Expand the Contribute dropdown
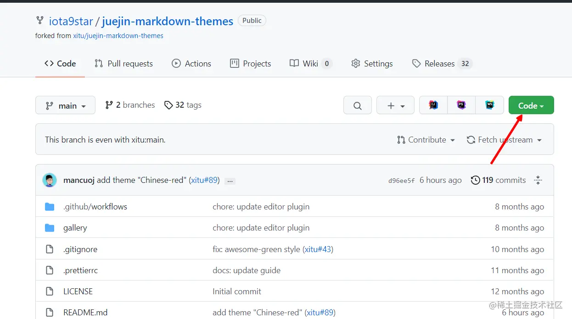Screen dimensions: 572x319 426,140
